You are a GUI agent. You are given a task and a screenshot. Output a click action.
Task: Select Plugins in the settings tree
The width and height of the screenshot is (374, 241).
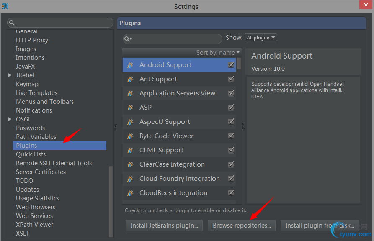point(59,146)
